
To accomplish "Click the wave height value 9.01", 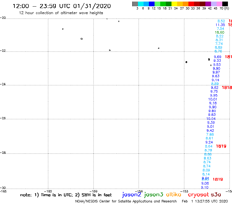I will [211, 127].
